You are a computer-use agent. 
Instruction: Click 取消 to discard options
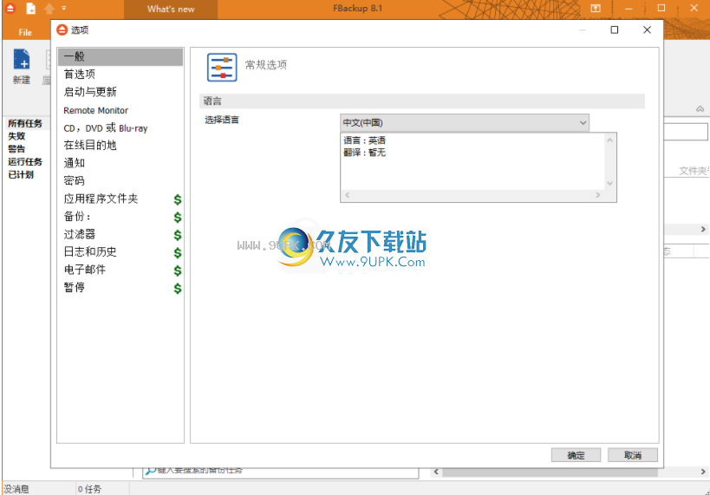tap(633, 455)
